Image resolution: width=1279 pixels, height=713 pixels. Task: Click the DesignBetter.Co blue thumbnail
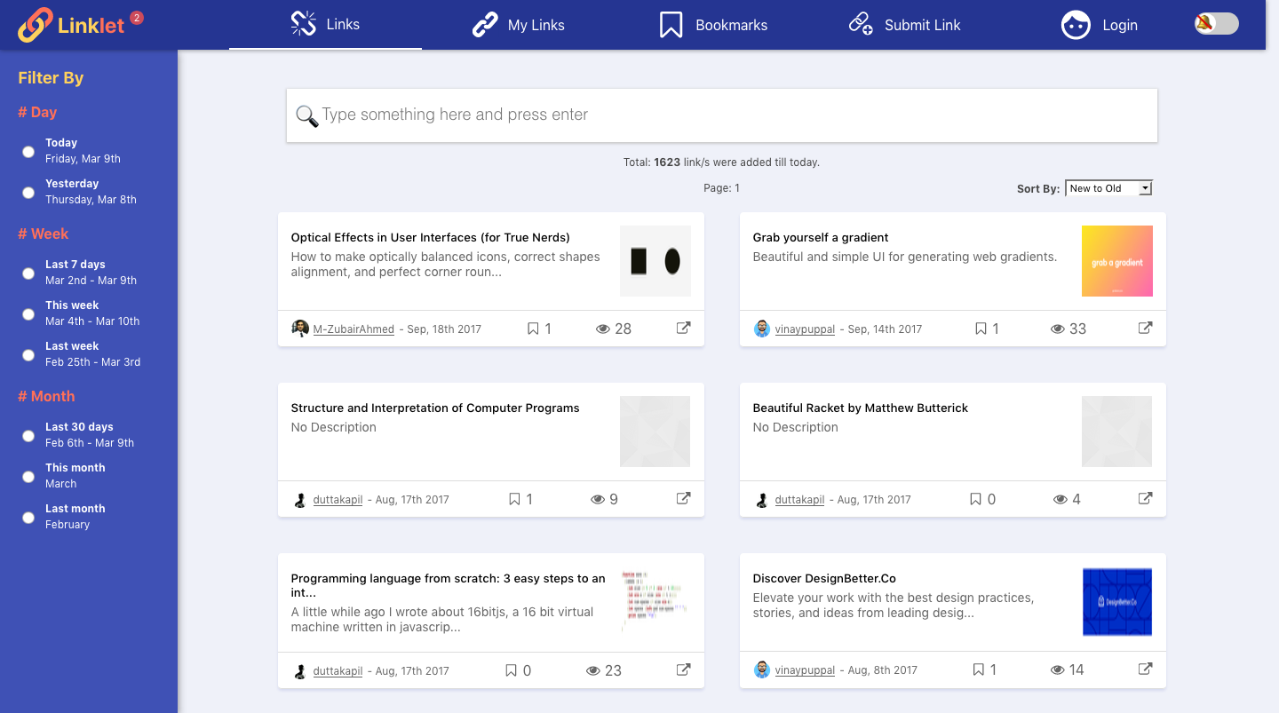tap(1117, 602)
